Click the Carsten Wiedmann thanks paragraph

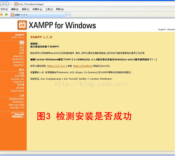(x=93, y=59)
